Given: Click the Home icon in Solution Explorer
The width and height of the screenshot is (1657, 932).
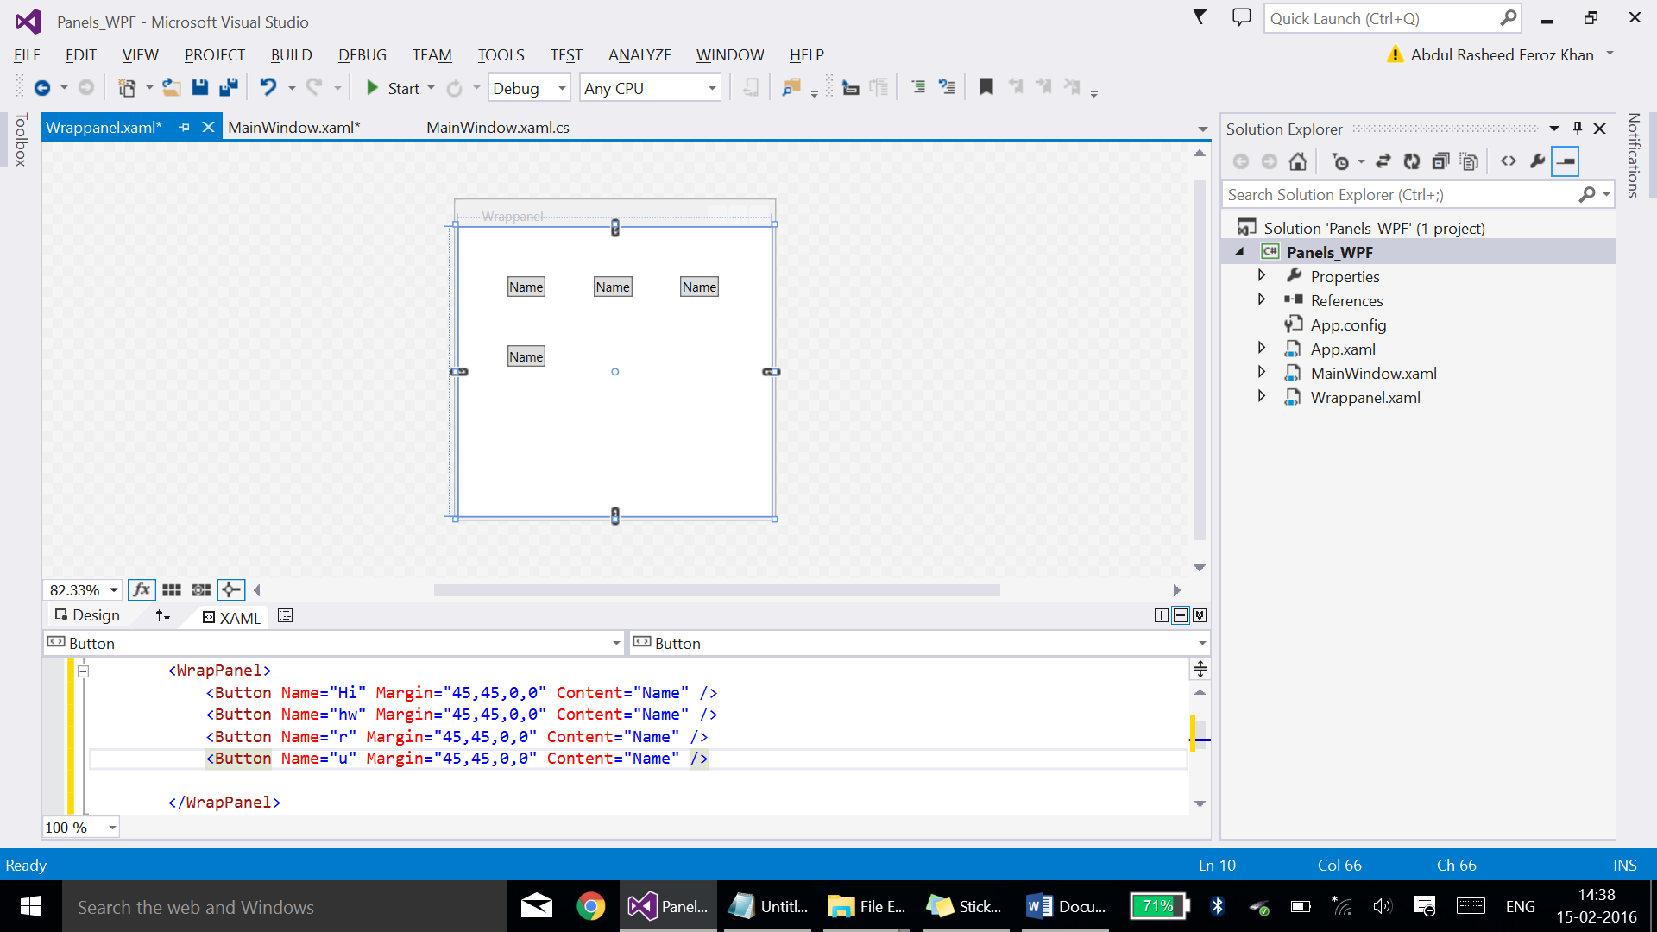Looking at the screenshot, I should [x=1297, y=161].
